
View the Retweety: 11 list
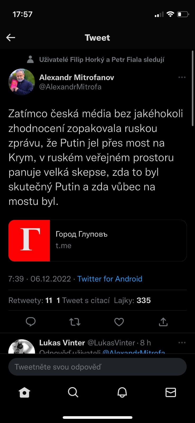[x=30, y=300]
